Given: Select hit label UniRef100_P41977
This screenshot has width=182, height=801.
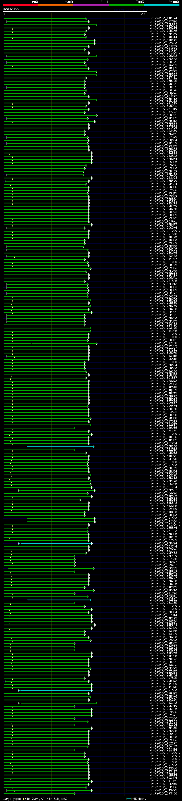Looking at the screenshot, I should tap(163, 259).
